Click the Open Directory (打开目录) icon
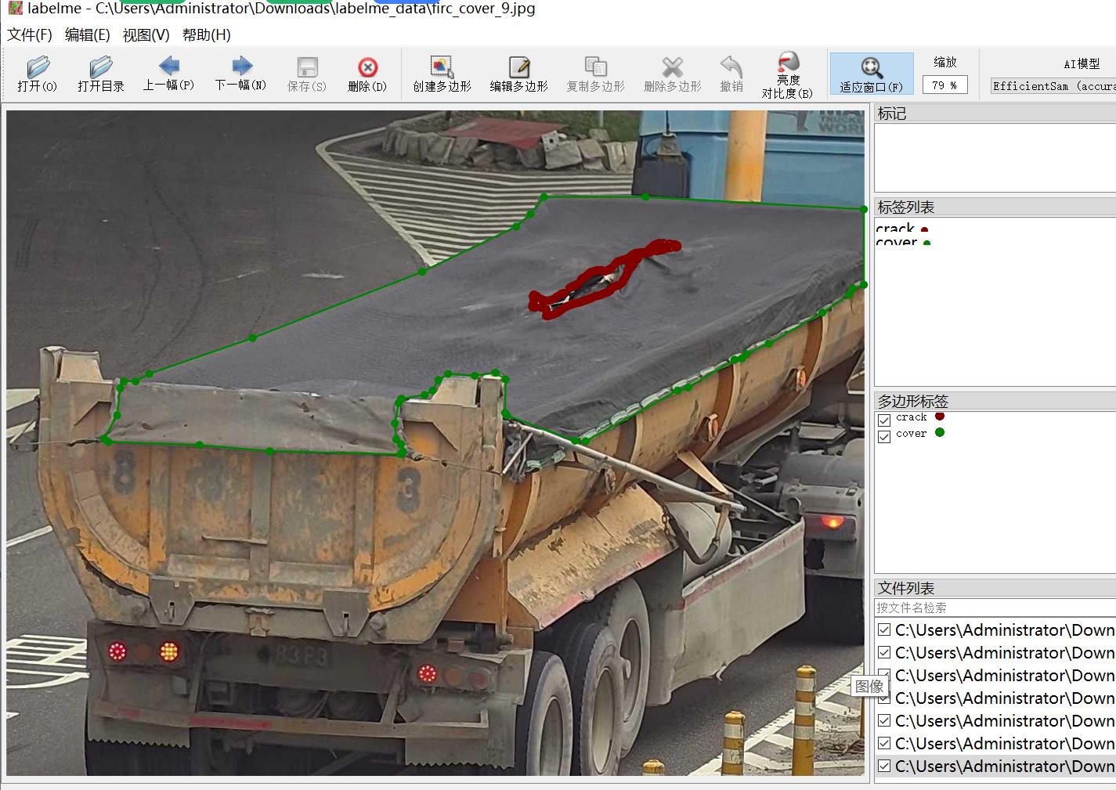The width and height of the screenshot is (1116, 790). pyautogui.click(x=100, y=74)
